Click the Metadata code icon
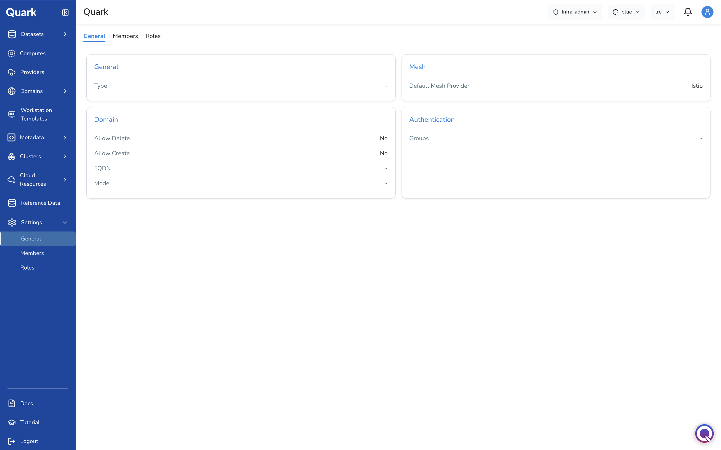Screen dimensions: 721x450 (x=12, y=137)
